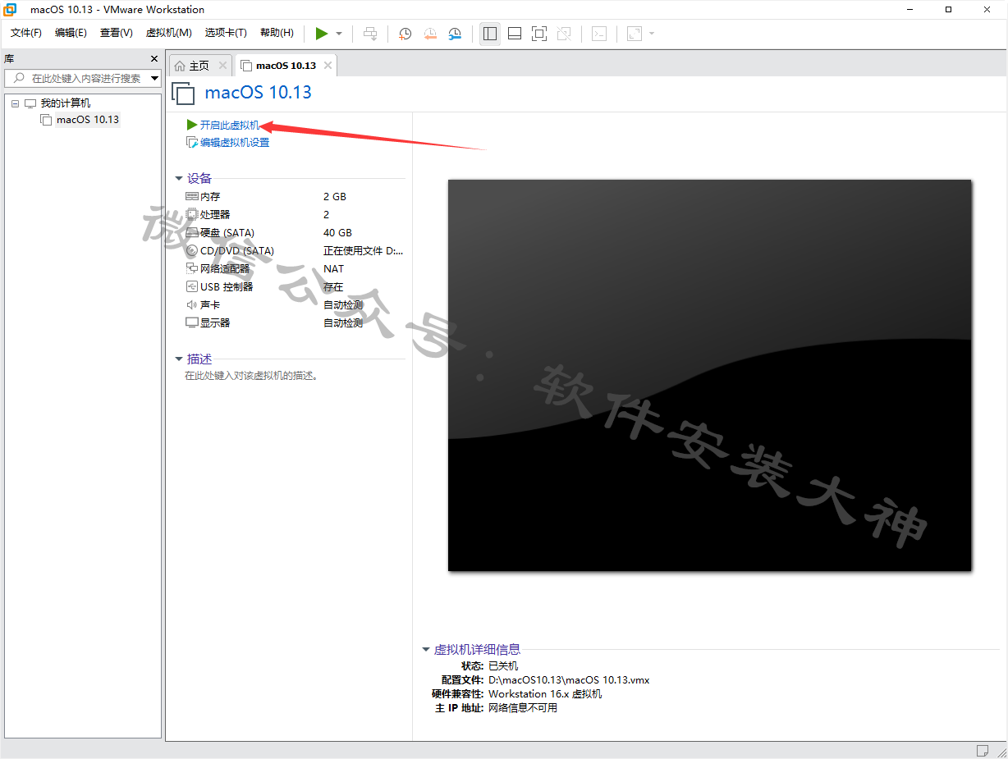Open the power options dropdown arrow
1008x759 pixels.
(x=339, y=34)
